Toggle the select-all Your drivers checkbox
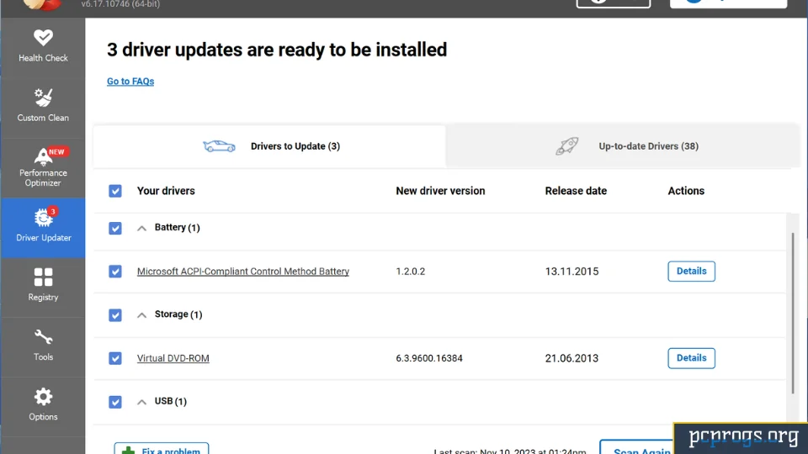This screenshot has height=454, width=808. [x=115, y=191]
